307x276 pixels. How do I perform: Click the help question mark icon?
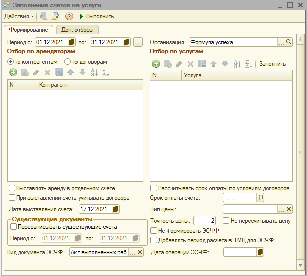tap(70, 16)
